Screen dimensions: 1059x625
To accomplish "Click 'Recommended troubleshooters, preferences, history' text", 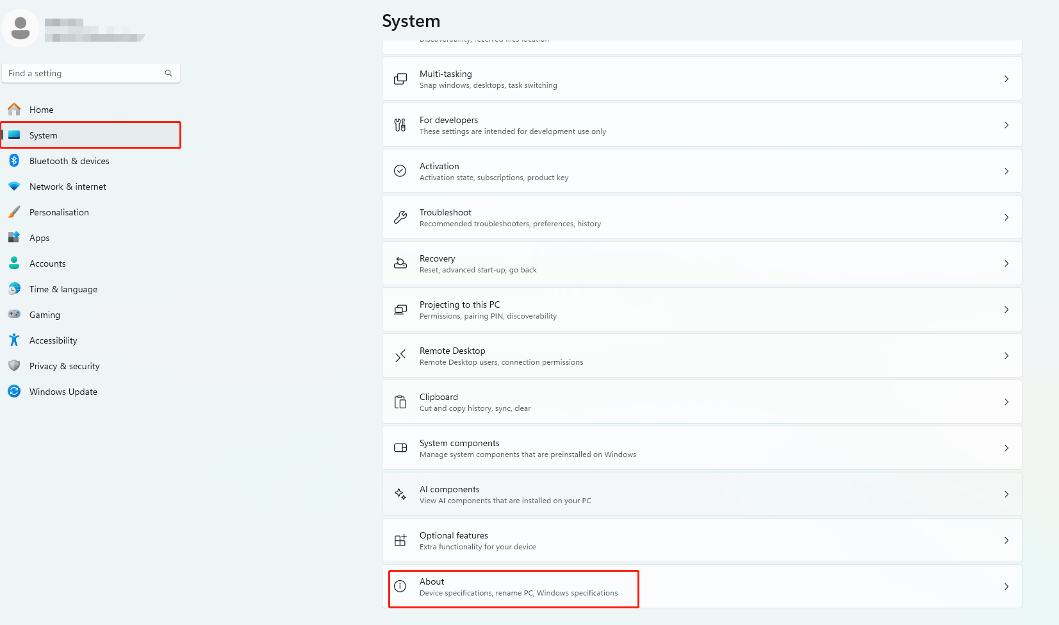I will [510, 224].
